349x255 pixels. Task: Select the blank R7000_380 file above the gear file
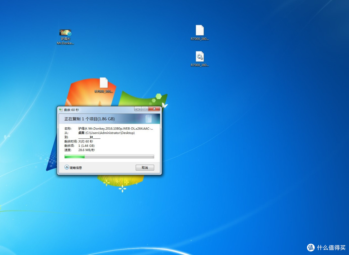(200, 33)
